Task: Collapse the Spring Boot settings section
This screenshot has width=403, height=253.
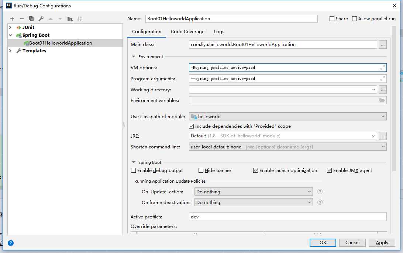Action: point(133,162)
